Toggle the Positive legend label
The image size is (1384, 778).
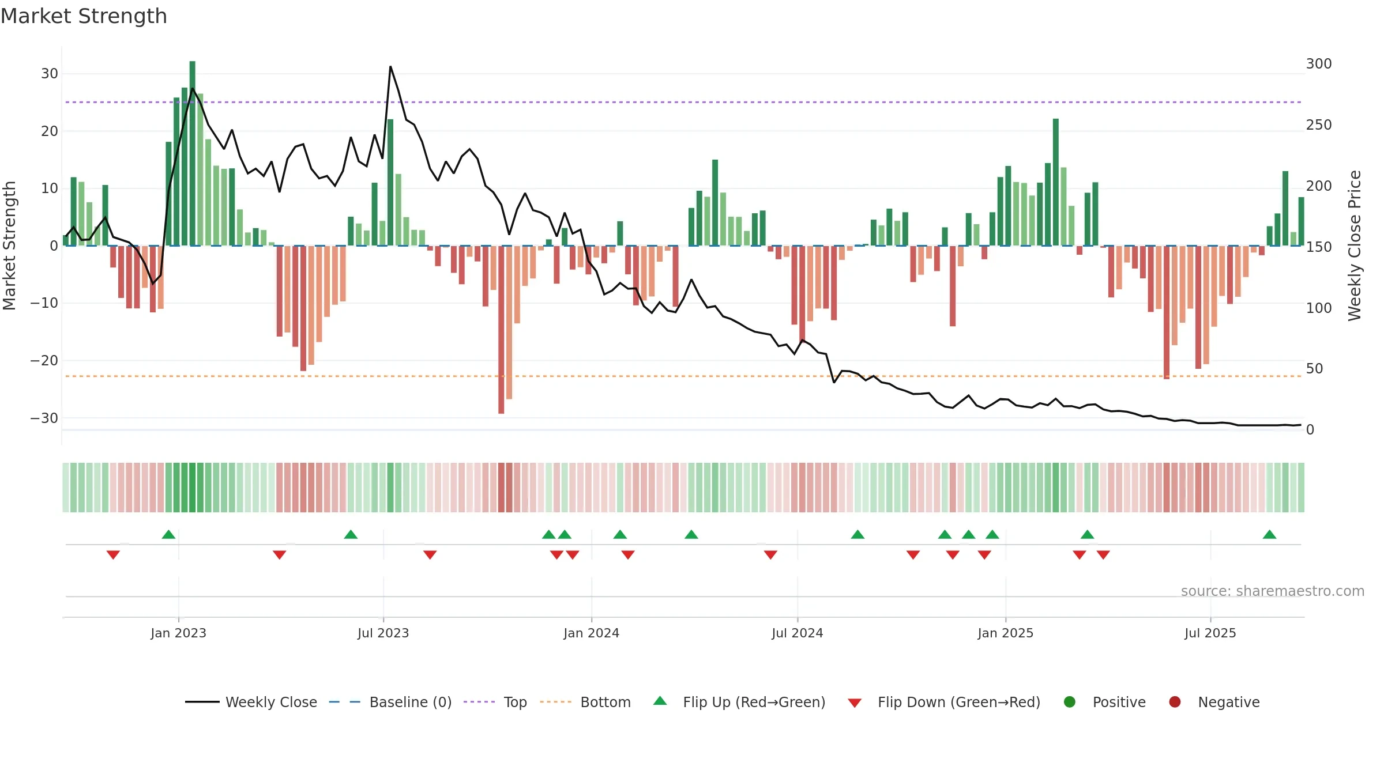(1119, 703)
